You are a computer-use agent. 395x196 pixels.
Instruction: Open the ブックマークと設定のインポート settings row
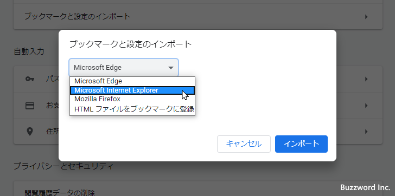click(198, 17)
